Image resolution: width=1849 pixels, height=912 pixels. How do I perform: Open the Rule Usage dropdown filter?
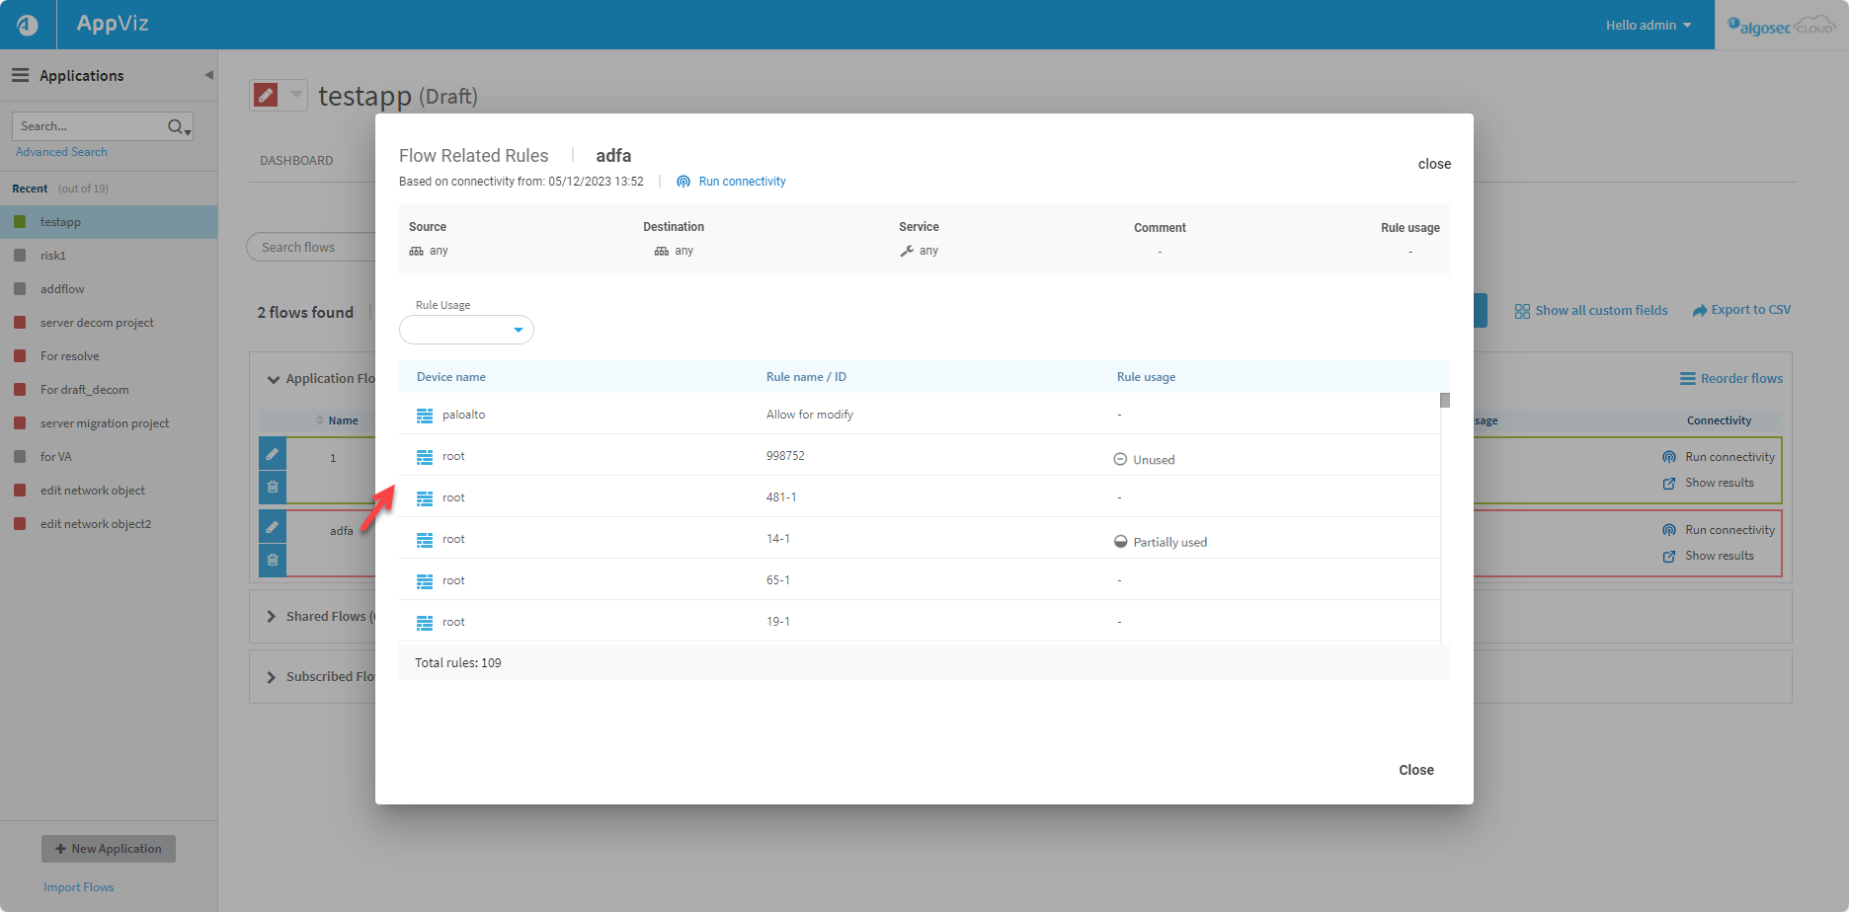pos(466,330)
